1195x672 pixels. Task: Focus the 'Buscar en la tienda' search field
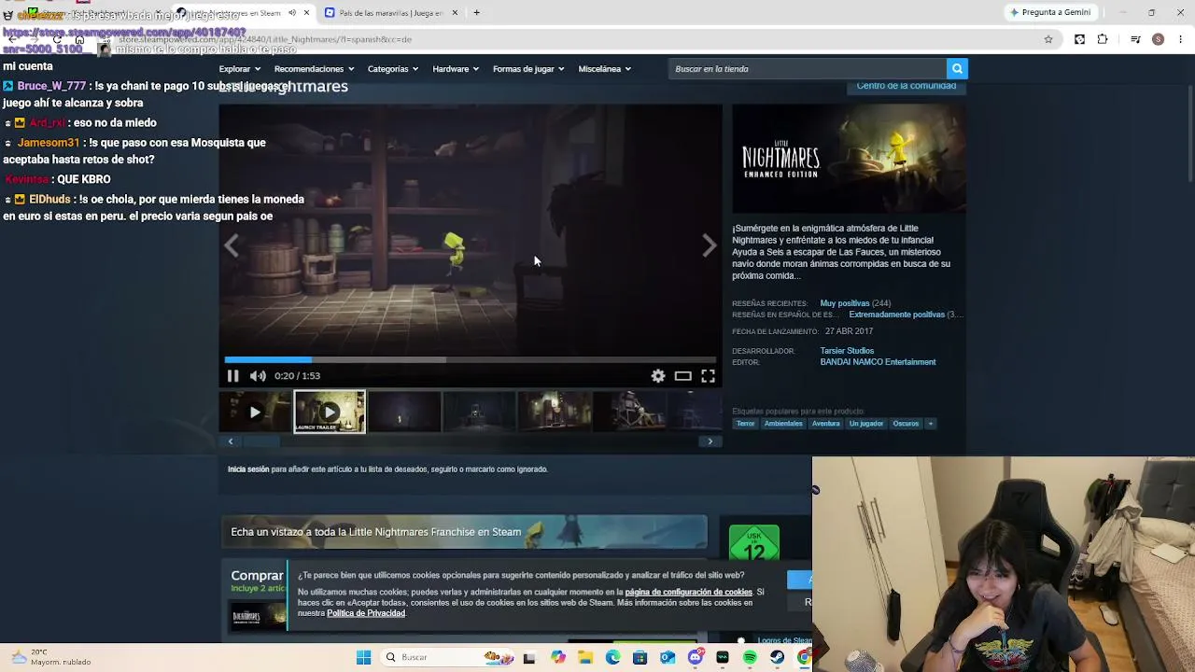[x=808, y=69]
